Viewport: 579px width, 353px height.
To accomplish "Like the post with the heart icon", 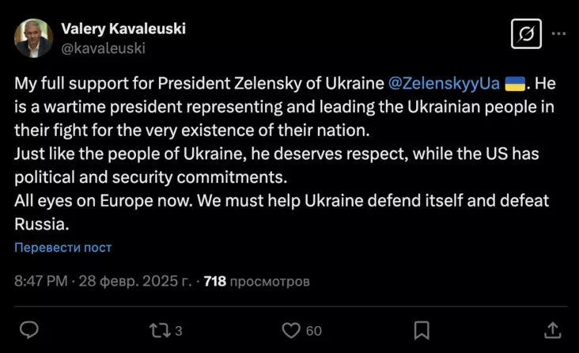I will (291, 328).
